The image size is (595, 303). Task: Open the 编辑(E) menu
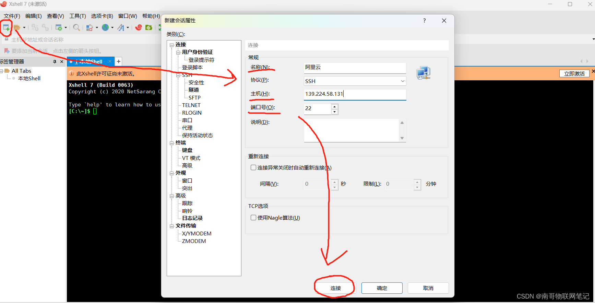tap(34, 16)
